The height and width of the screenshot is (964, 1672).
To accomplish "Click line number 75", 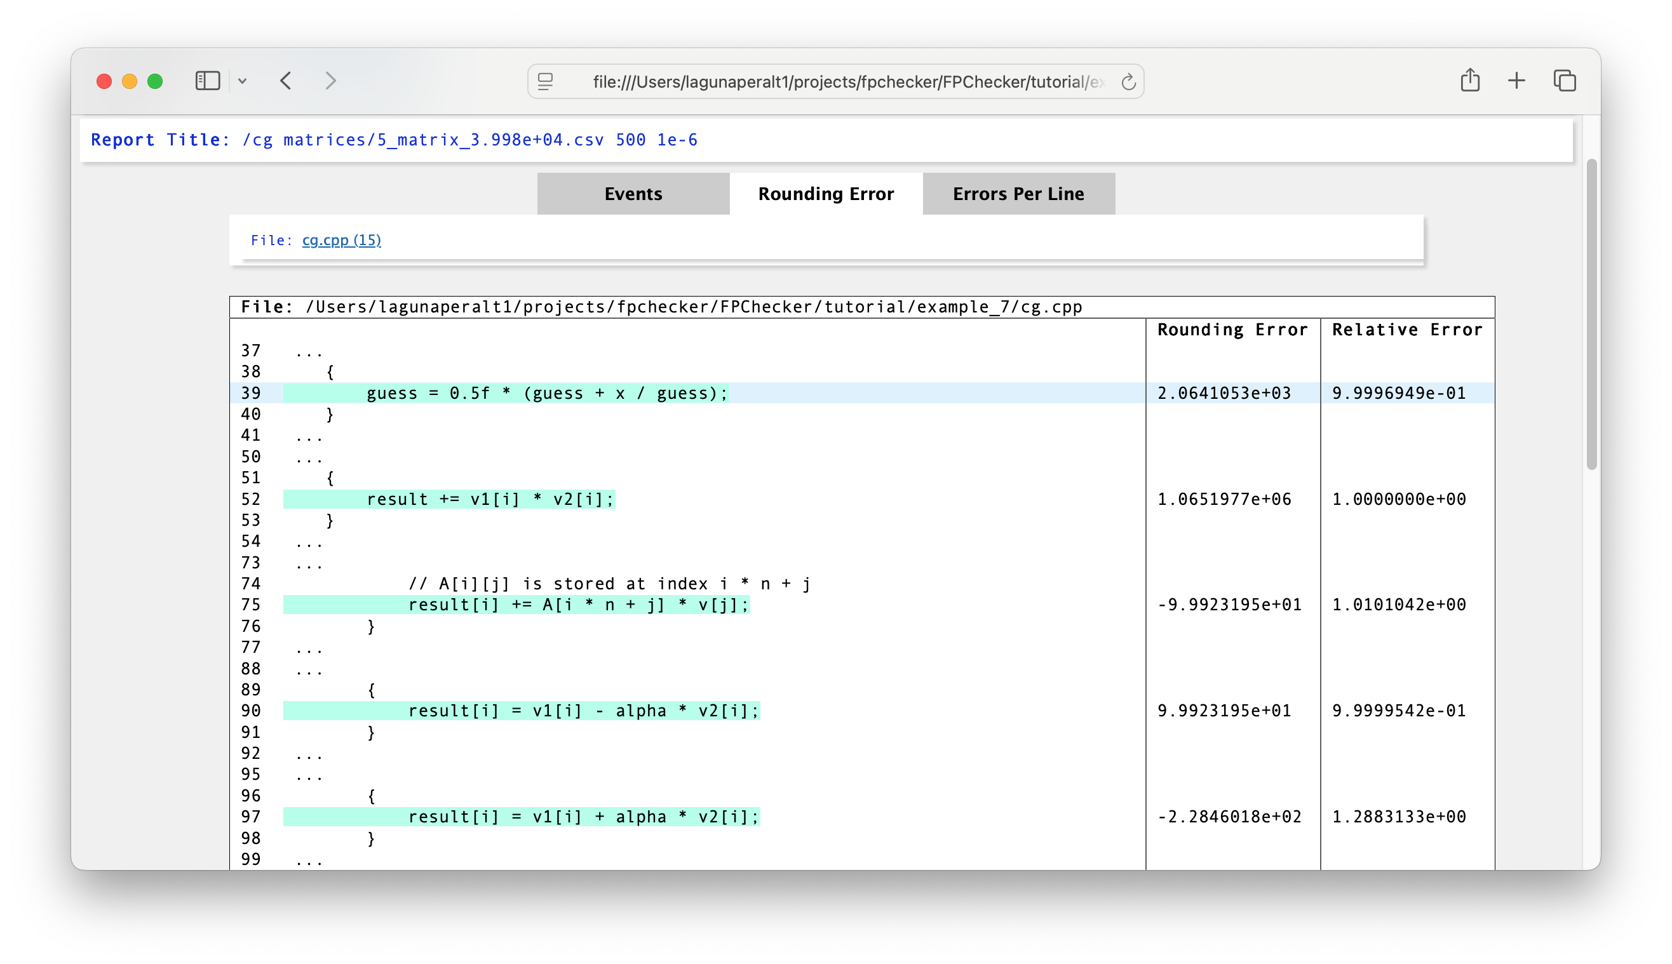I will [250, 605].
